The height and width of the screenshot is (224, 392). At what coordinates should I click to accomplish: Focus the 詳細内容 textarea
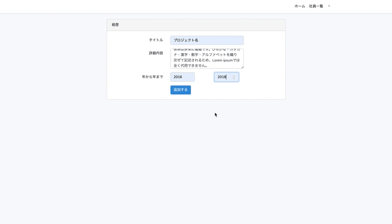click(207, 58)
